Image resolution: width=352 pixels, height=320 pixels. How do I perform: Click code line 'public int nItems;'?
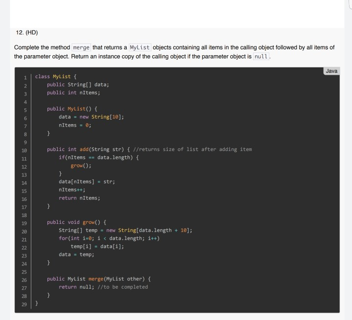(x=73, y=93)
